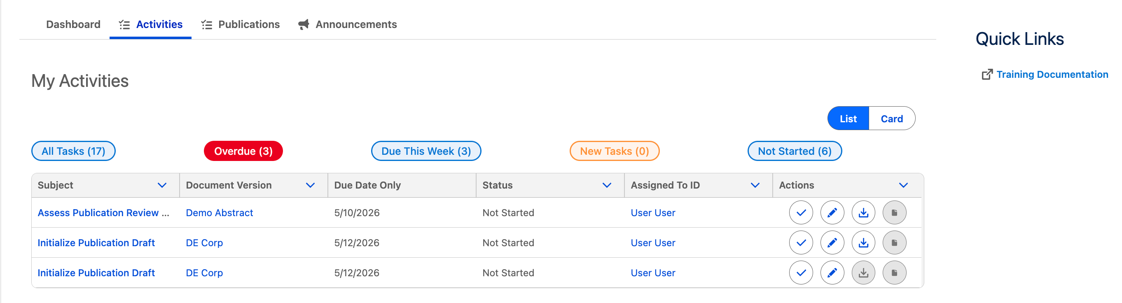The height and width of the screenshot is (303, 1122).
Task: Open the Subject column dropdown chevron
Action: (162, 185)
